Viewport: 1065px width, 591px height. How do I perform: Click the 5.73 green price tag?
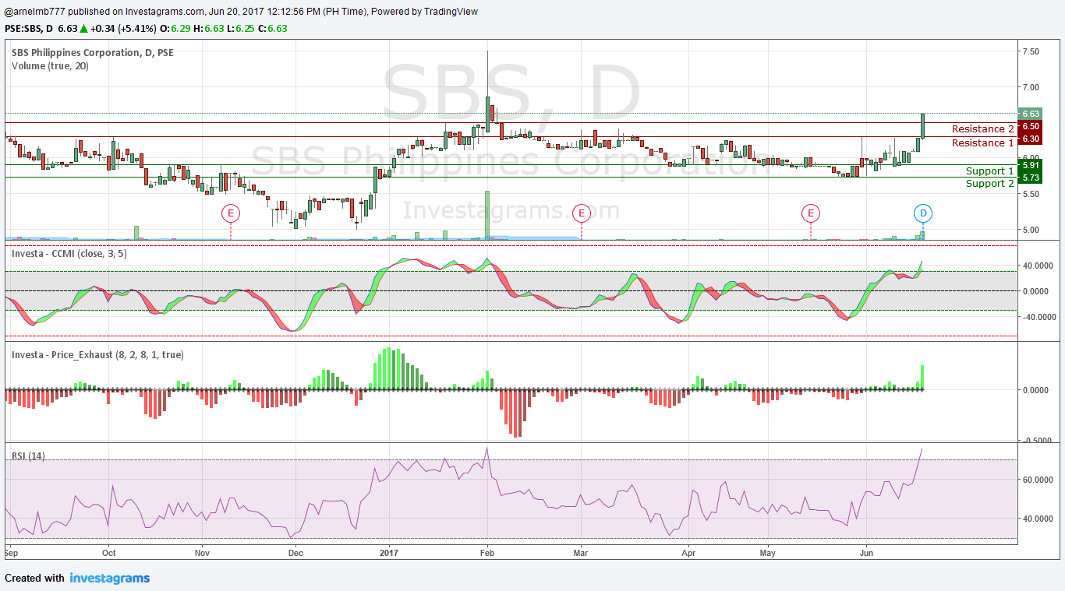[x=1031, y=178]
